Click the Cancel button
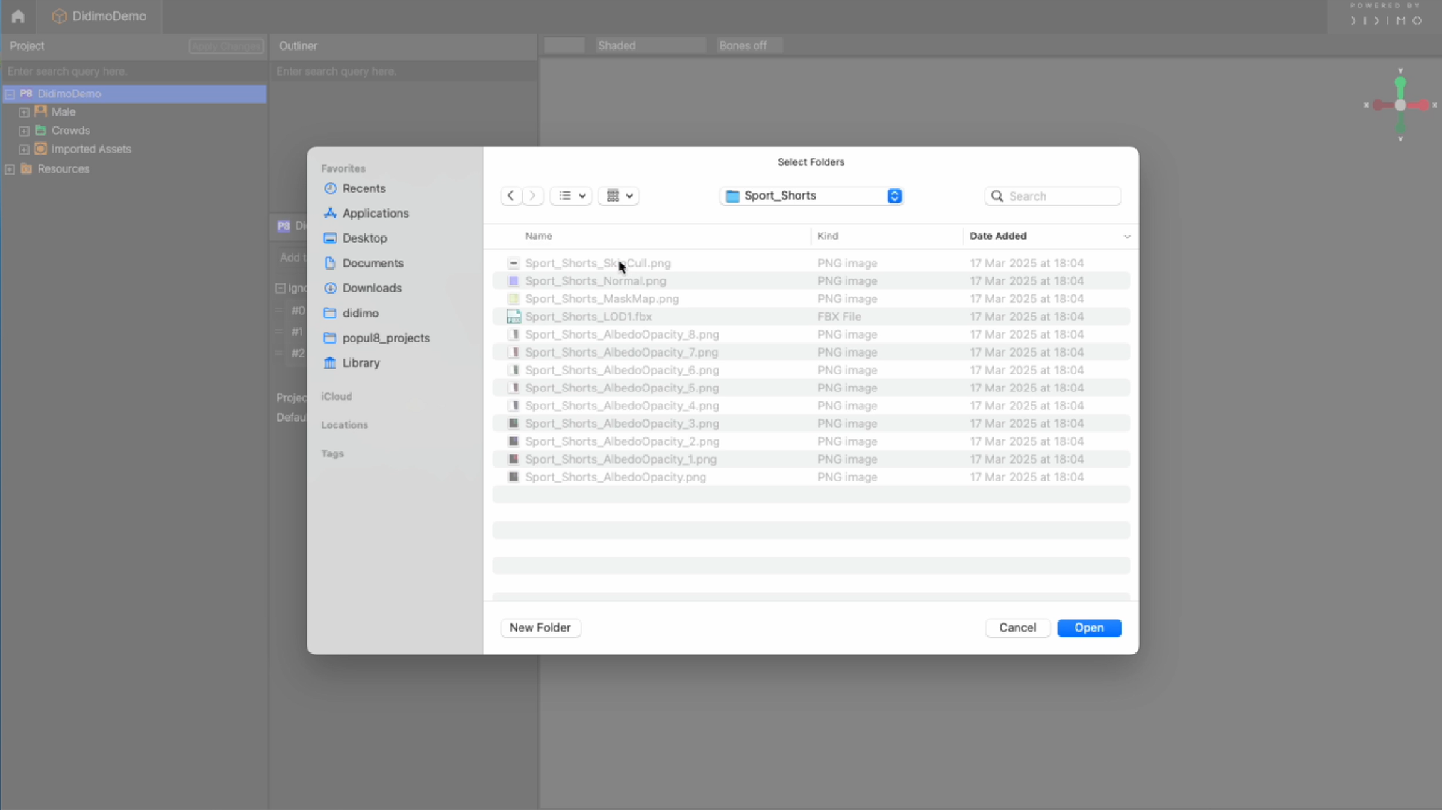The height and width of the screenshot is (810, 1442). 1018,628
